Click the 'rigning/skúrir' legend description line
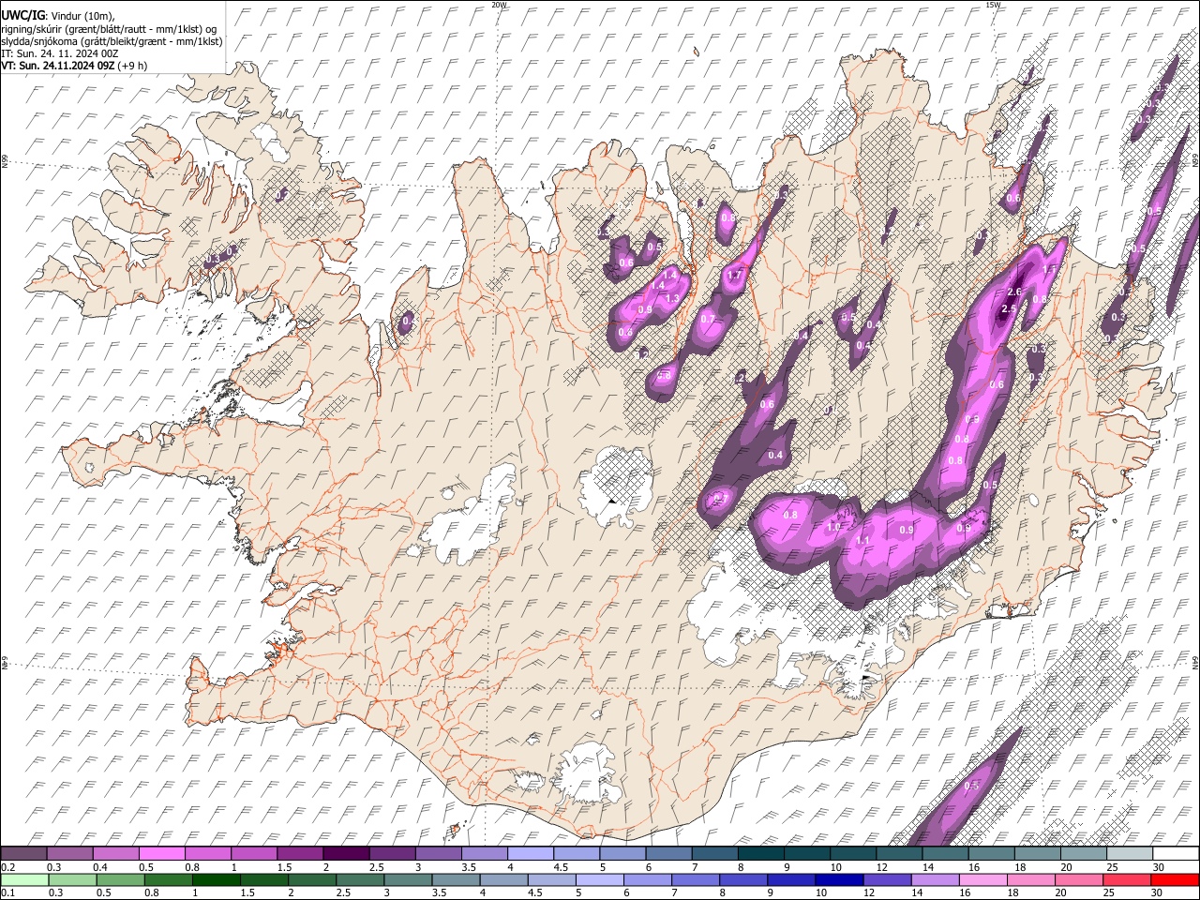The image size is (1200, 900). tap(109, 29)
